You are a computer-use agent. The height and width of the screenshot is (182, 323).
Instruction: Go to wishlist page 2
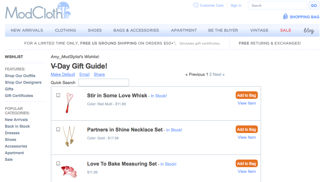(x=210, y=75)
